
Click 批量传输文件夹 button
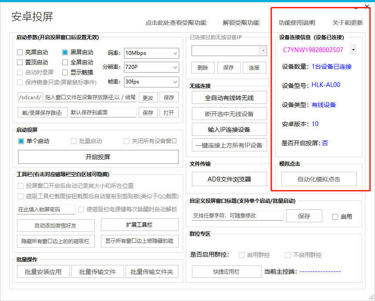[152, 271]
